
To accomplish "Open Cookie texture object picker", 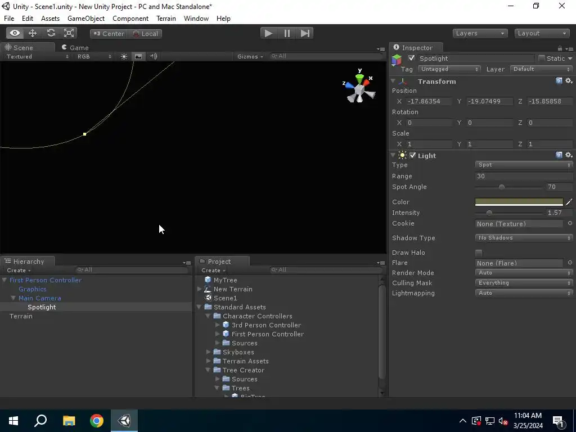I will click(570, 223).
